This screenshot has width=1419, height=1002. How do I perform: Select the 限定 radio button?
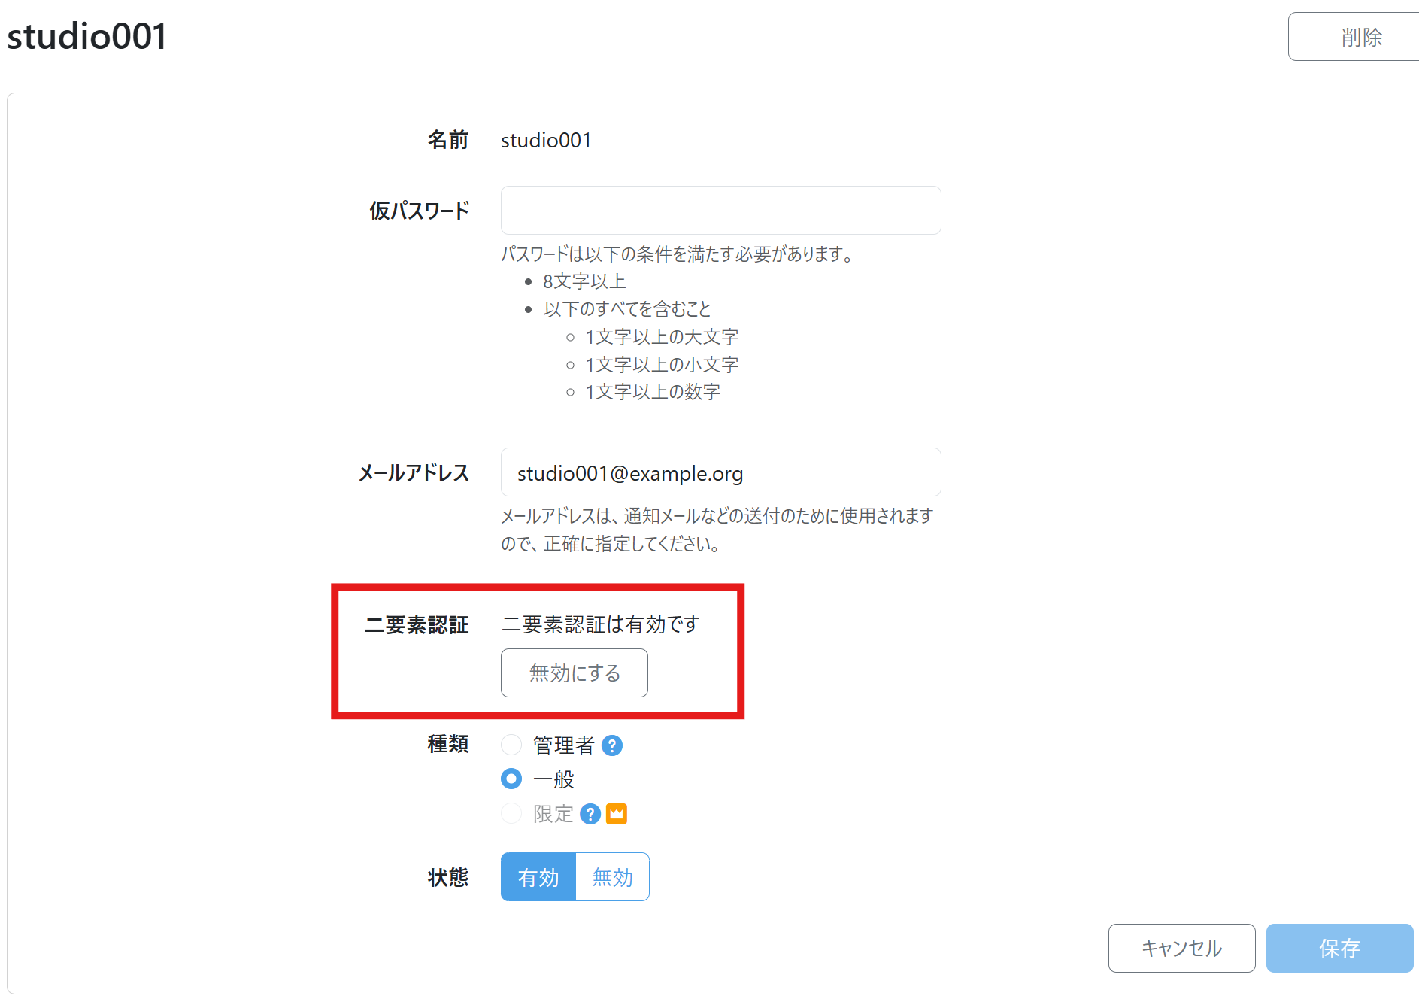pyautogui.click(x=511, y=813)
